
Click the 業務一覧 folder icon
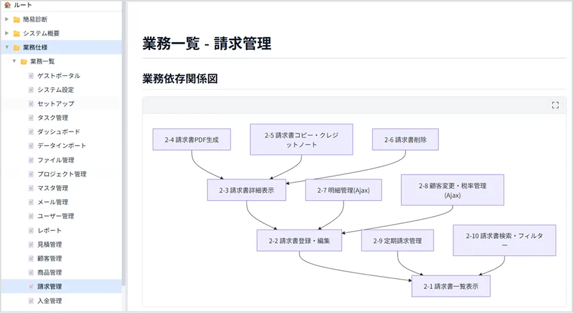click(x=23, y=62)
